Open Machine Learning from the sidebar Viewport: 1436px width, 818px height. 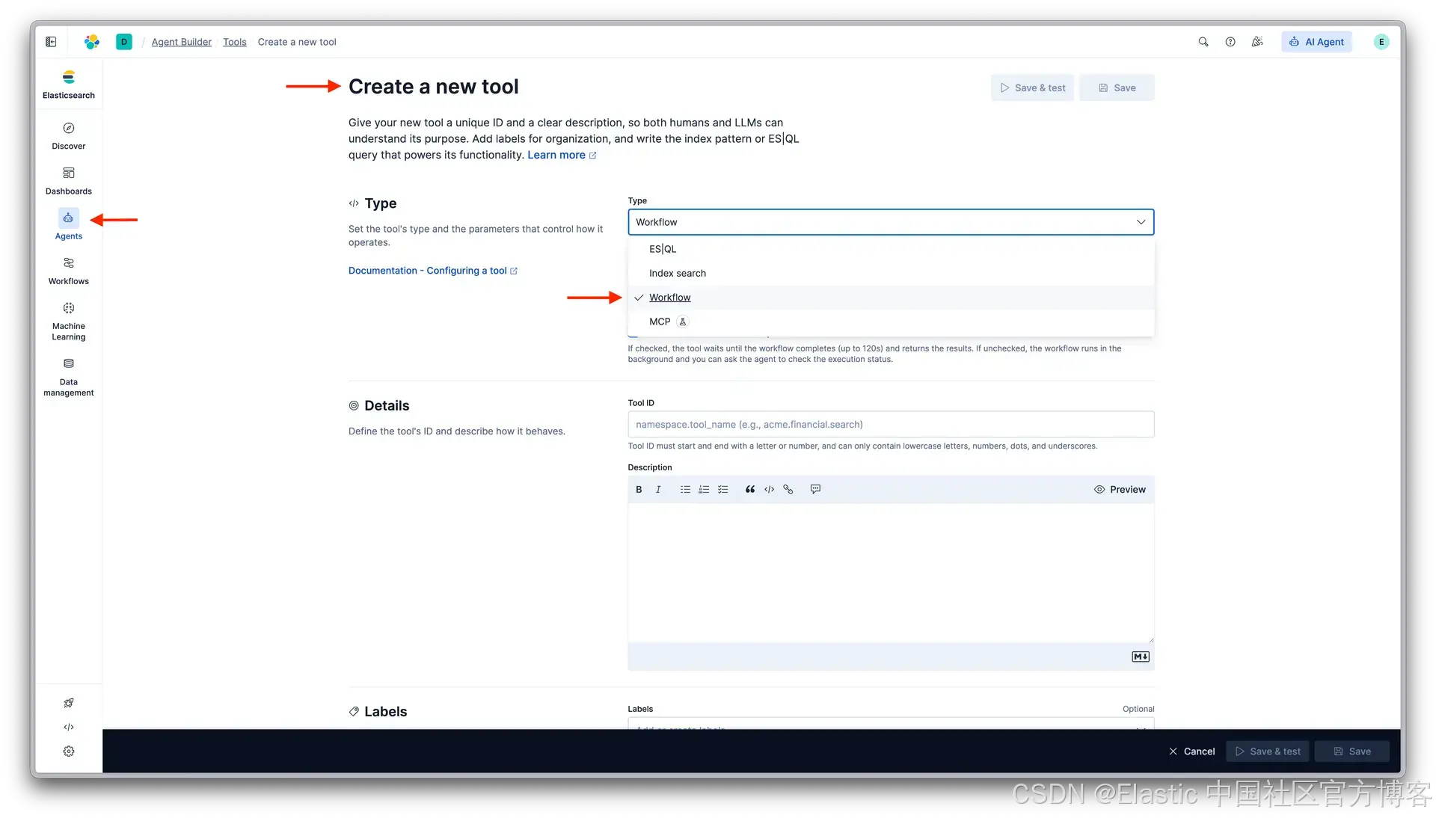tap(68, 321)
